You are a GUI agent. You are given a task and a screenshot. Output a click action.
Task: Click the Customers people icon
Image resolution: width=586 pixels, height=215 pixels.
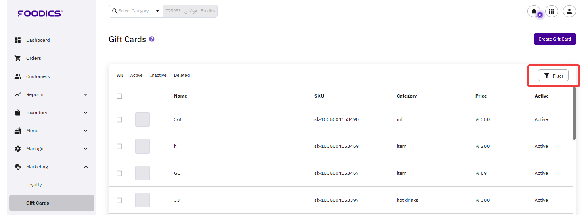click(18, 76)
